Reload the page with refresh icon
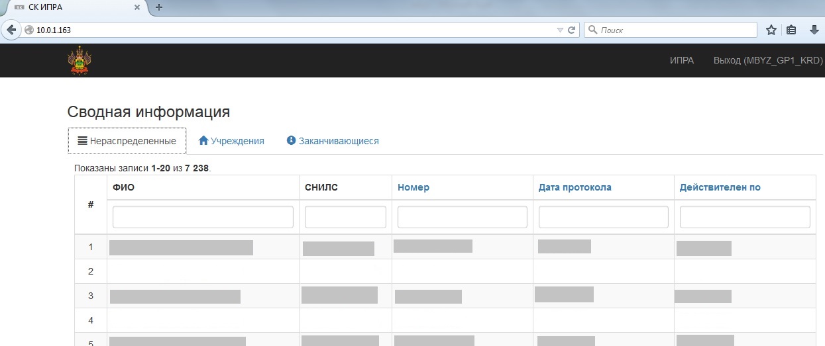This screenshot has width=825, height=346. coord(571,30)
